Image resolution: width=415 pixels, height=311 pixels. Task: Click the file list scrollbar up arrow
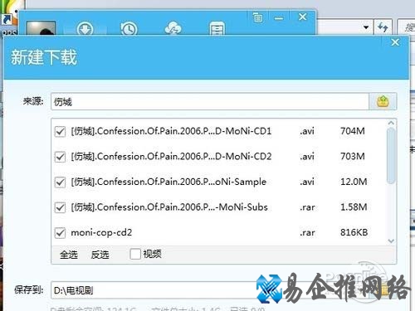pyautogui.click(x=391, y=123)
